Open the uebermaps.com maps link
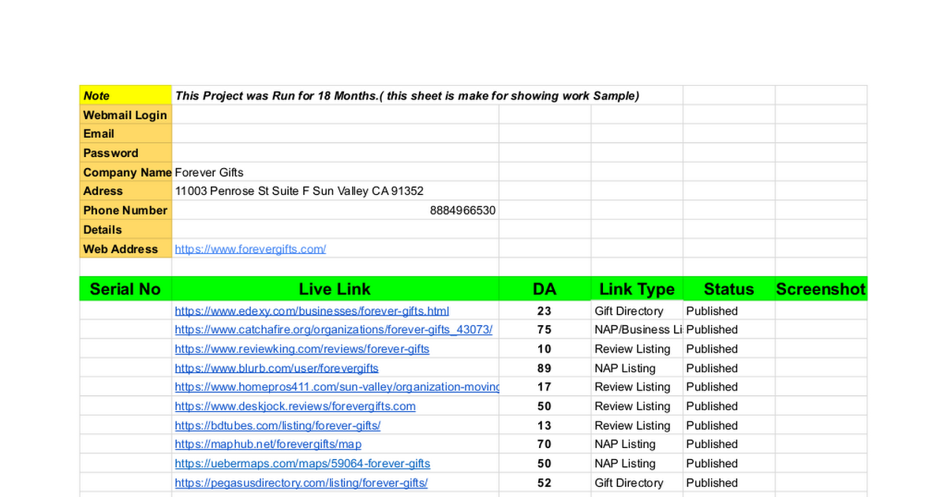 [x=302, y=463]
